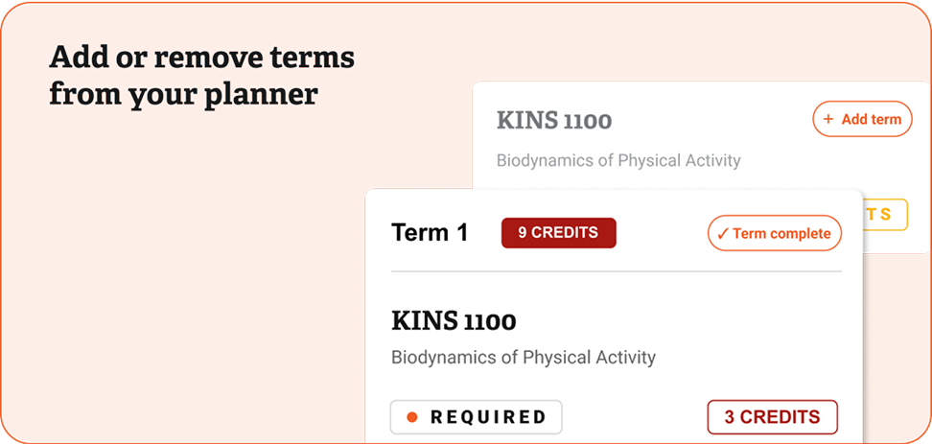This screenshot has height=444, width=932.
Task: Toggle the Term complete button
Action: (x=775, y=233)
